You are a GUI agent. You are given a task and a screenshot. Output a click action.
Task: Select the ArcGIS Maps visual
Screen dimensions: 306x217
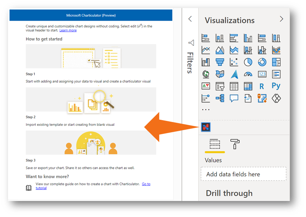click(262, 98)
